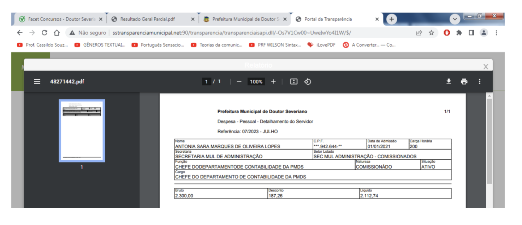Open a new browser tab
Screen dimensions: 522x225
(x=391, y=19)
